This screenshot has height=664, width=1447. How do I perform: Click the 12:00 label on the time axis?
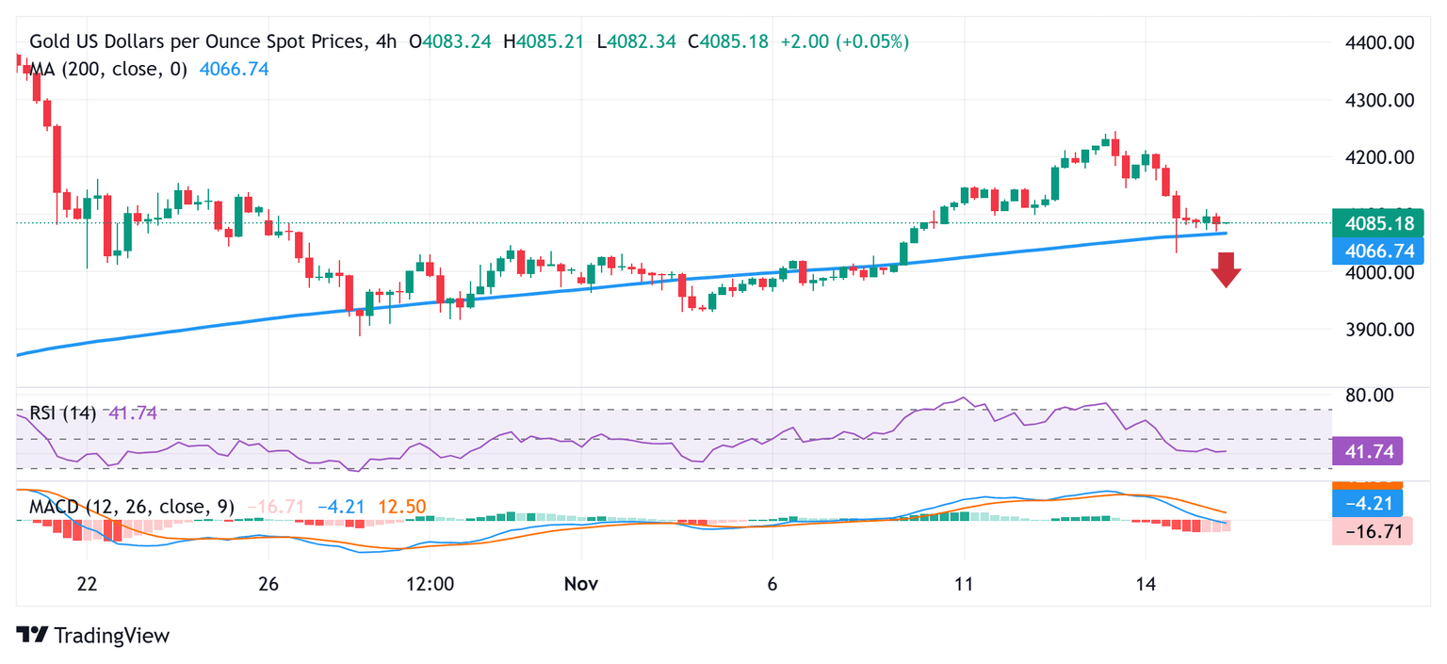[x=430, y=584]
